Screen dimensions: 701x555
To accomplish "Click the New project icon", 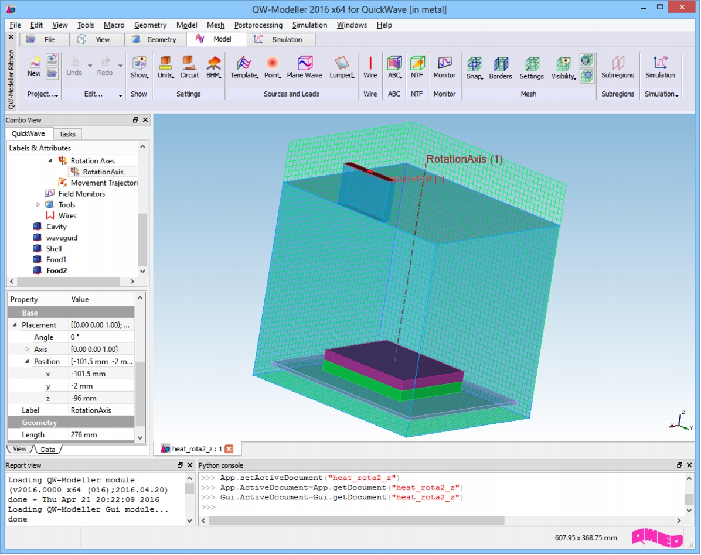I will click(34, 67).
